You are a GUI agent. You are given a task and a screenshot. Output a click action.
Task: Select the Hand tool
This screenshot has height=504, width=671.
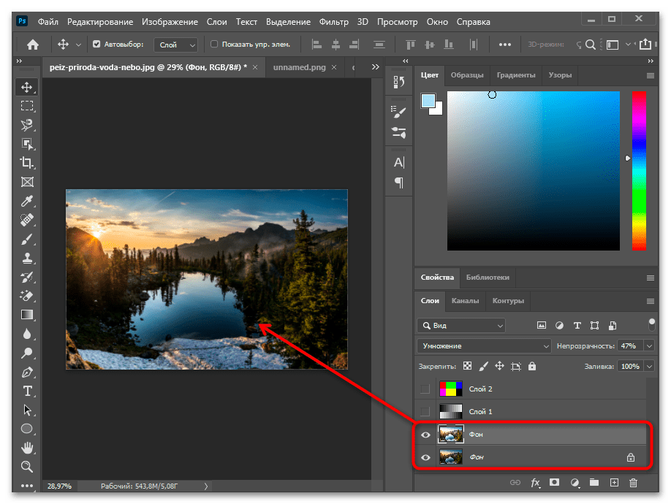(x=27, y=448)
